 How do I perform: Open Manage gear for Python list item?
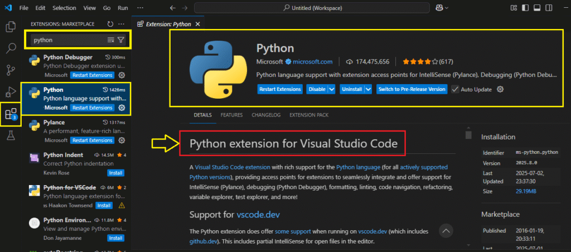[122, 108]
